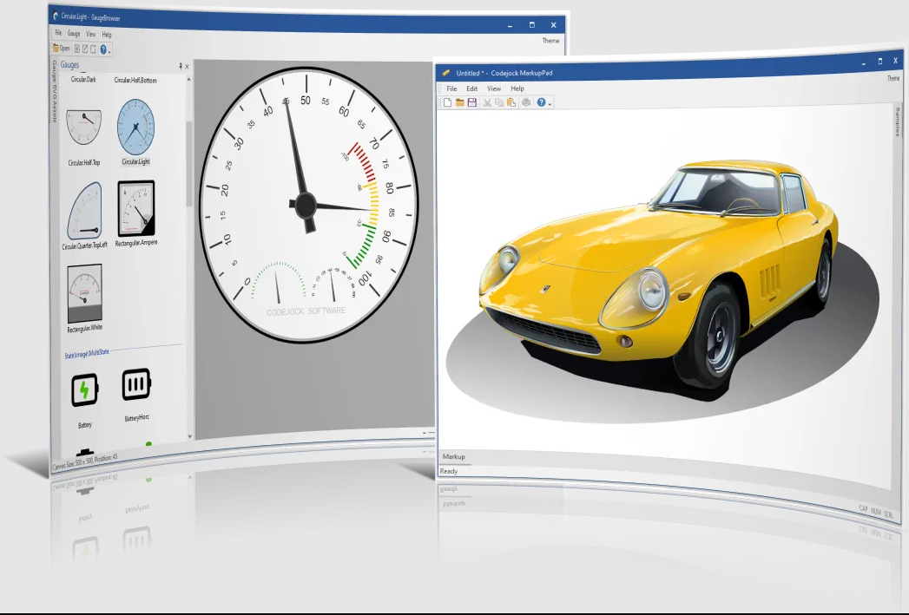The image size is (909, 615).
Task: Click Open folder icon in MarkupPad toolbar
Action: [460, 102]
